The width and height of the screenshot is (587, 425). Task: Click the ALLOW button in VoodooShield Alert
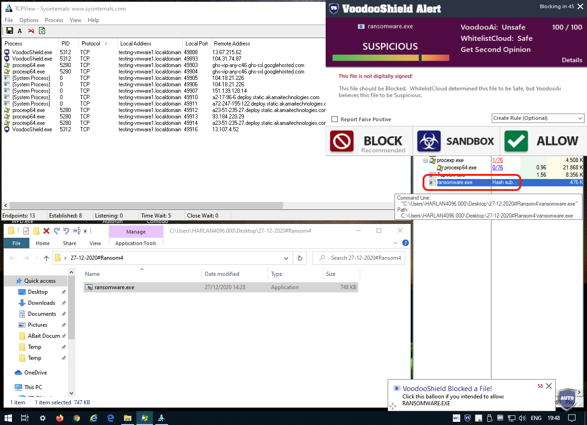coord(542,141)
